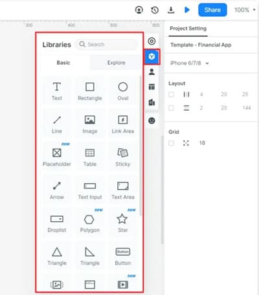
Task: Select the Droplist component
Action: tap(57, 223)
